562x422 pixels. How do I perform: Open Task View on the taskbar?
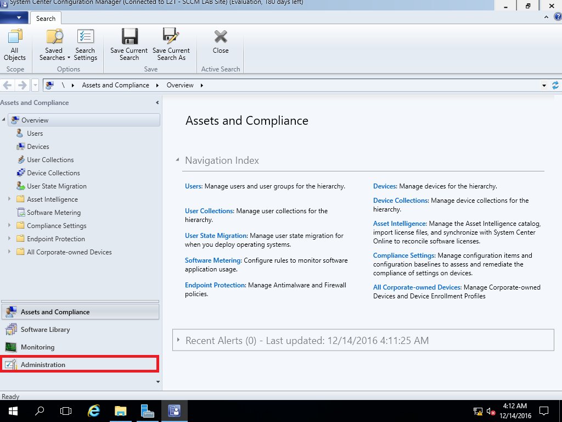pyautogui.click(x=66, y=411)
